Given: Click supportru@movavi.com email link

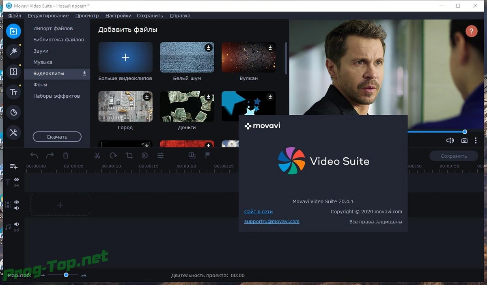Looking at the screenshot, I should point(272,221).
